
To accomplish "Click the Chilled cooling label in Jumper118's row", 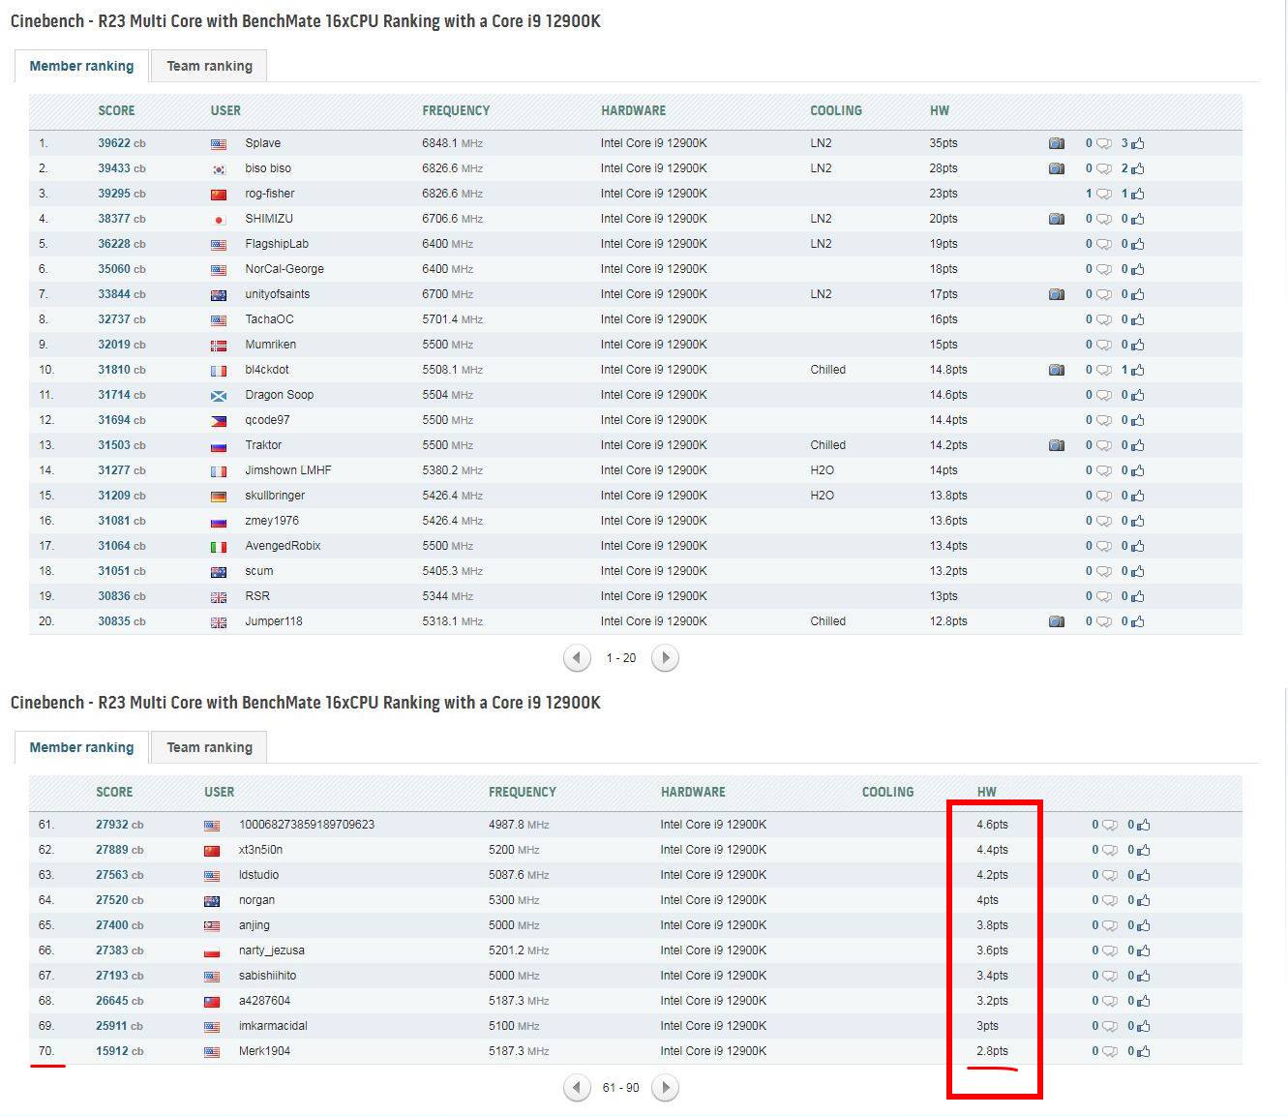I will pos(827,621).
